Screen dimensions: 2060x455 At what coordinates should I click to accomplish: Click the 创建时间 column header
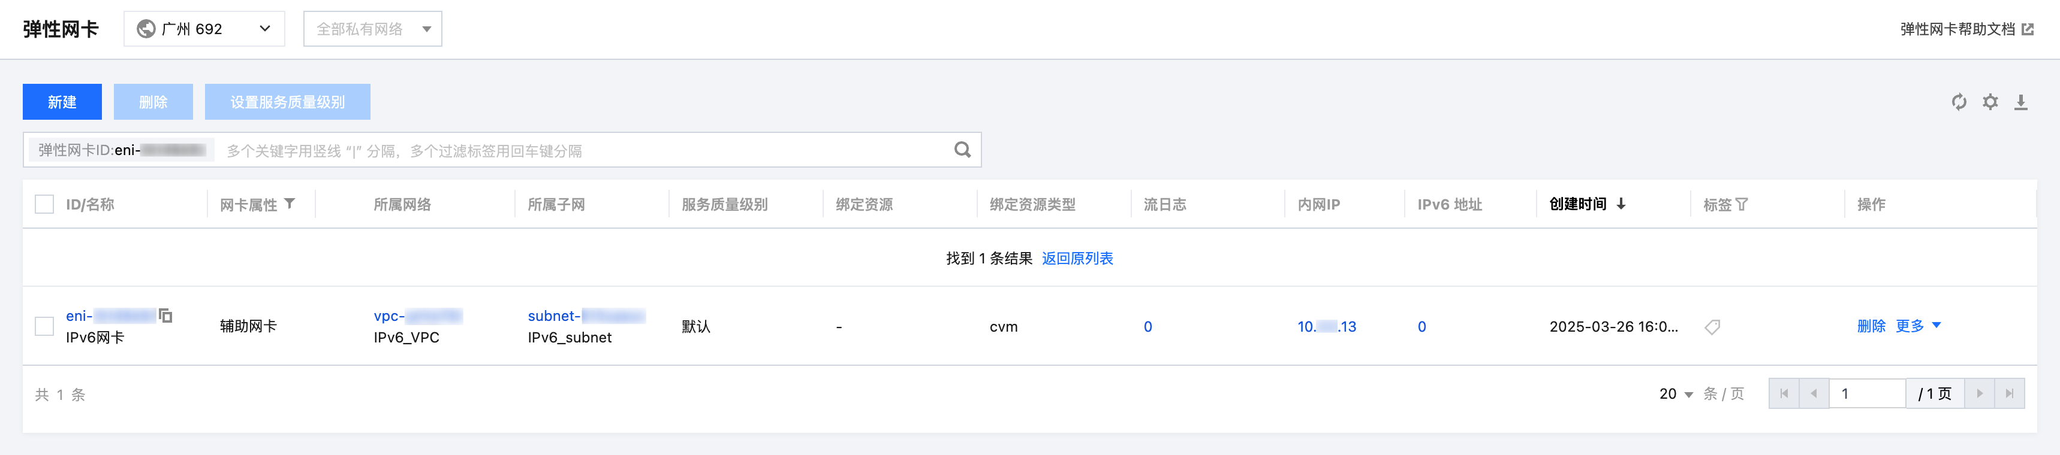(1578, 204)
